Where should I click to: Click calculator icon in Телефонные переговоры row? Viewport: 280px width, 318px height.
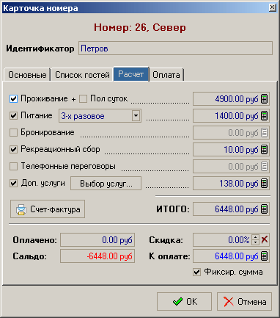click(265, 167)
